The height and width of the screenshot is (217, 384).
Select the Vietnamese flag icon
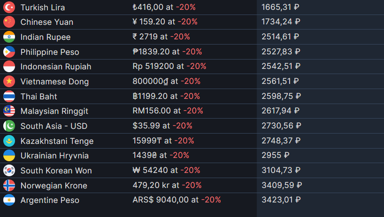pyautogui.click(x=9, y=82)
